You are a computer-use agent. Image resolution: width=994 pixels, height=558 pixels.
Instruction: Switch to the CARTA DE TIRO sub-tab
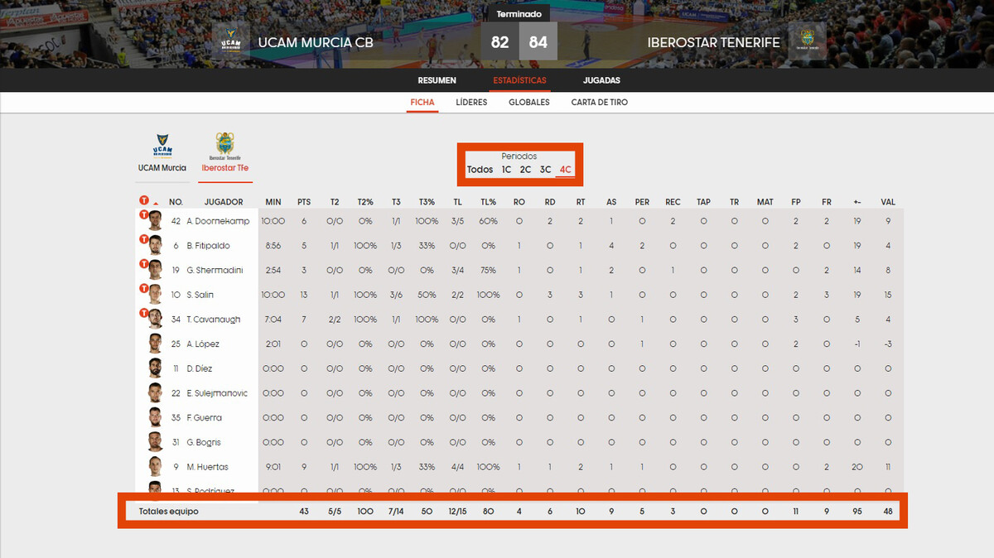coord(600,103)
